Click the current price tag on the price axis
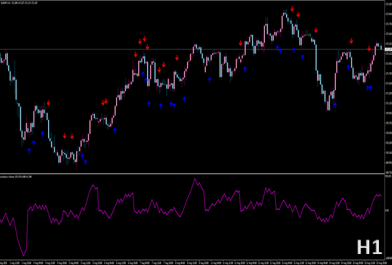 point(389,49)
